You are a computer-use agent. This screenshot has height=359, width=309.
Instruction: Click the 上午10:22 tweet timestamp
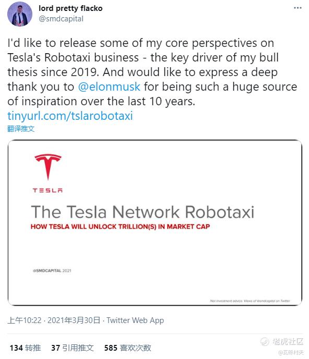coord(25,320)
